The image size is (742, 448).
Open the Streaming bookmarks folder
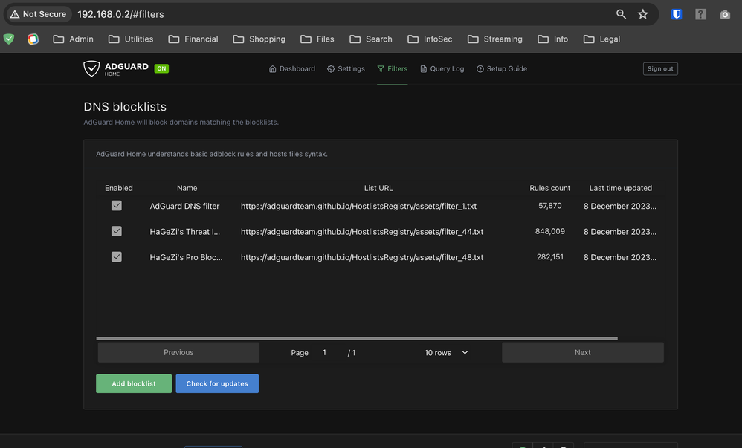coord(495,39)
